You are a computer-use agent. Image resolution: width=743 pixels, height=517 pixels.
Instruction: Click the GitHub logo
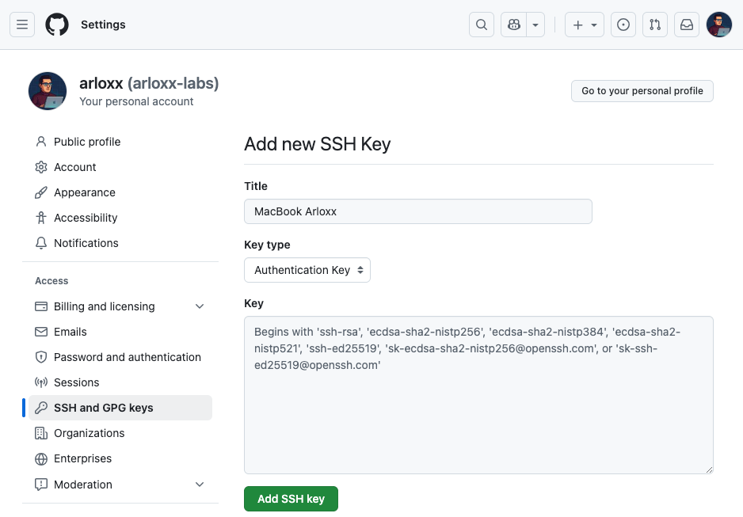(x=57, y=25)
